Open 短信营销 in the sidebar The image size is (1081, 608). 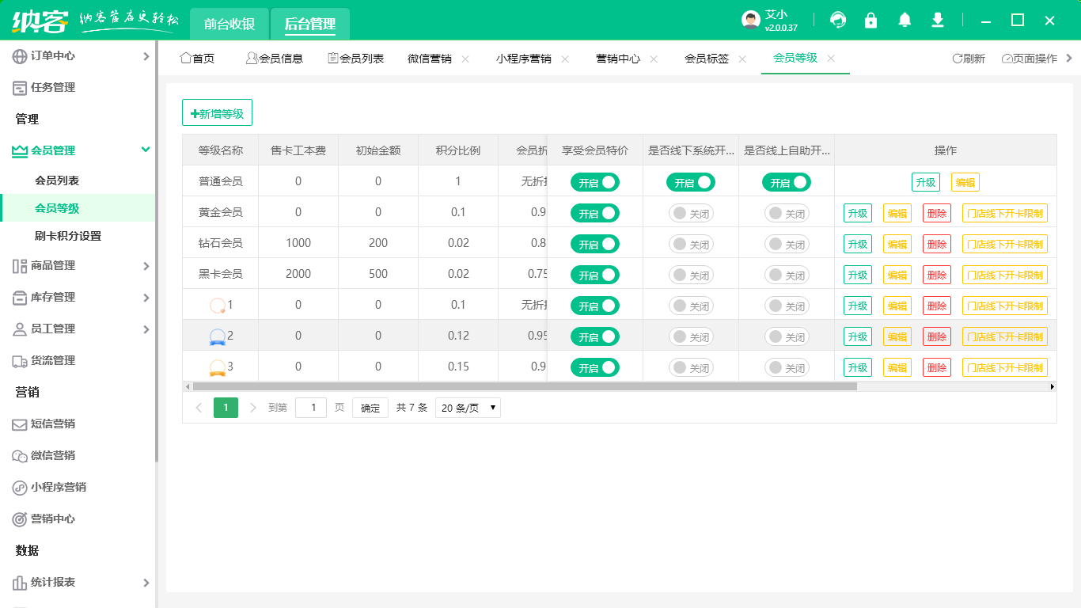(x=52, y=424)
